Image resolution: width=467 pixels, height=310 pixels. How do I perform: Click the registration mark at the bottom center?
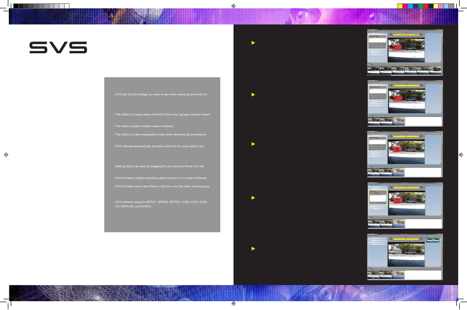click(x=233, y=304)
